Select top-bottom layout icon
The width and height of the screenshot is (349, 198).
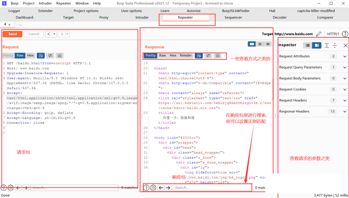coord(260,44)
